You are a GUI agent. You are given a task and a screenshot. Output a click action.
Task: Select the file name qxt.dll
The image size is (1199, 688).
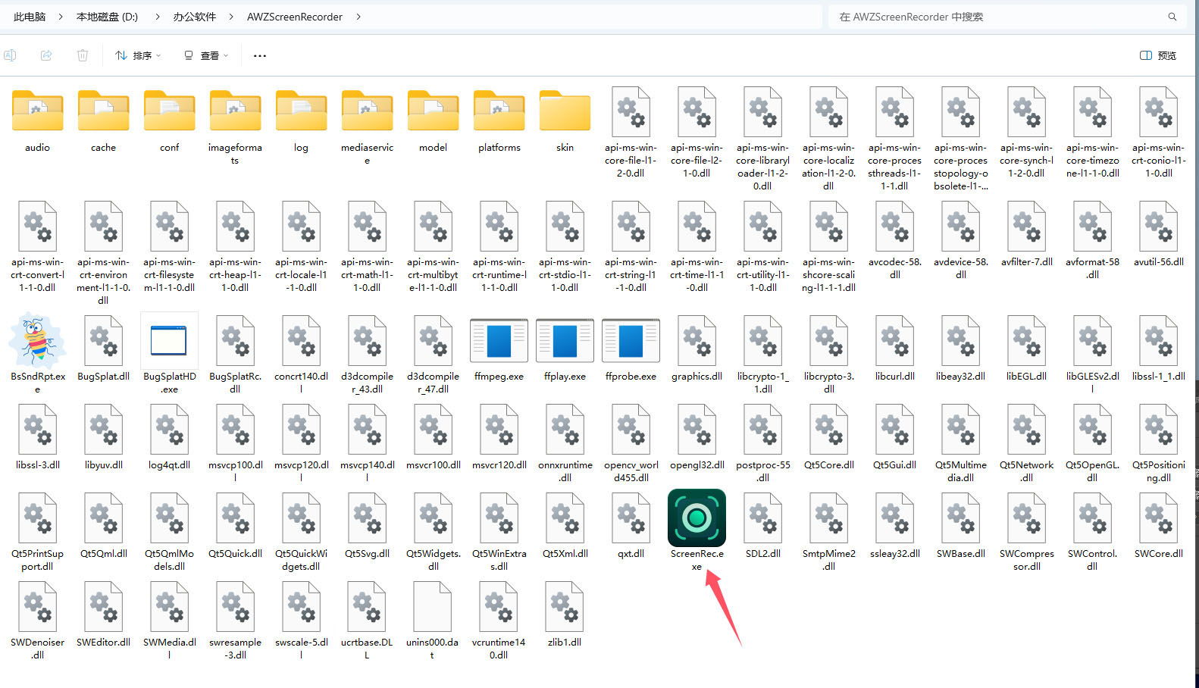(x=631, y=554)
